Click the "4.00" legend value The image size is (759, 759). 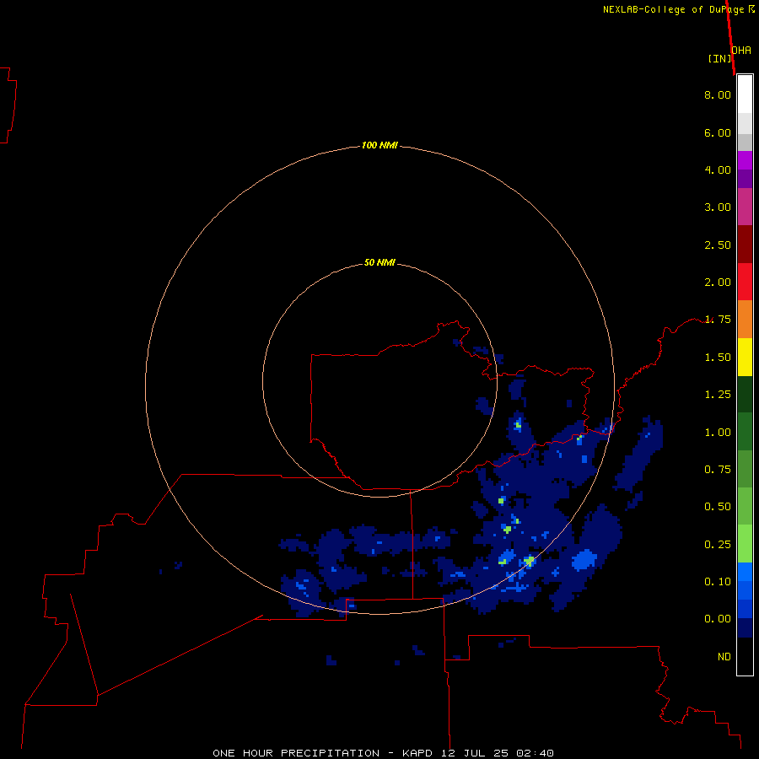click(x=718, y=170)
